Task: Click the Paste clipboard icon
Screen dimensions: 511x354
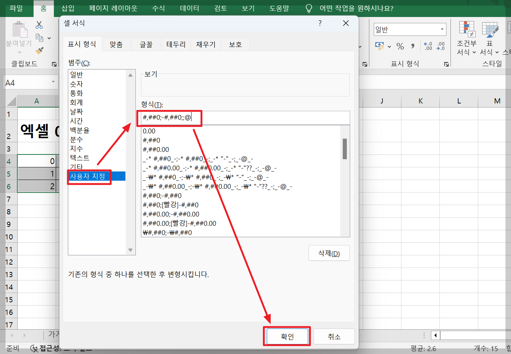Action: [20, 30]
